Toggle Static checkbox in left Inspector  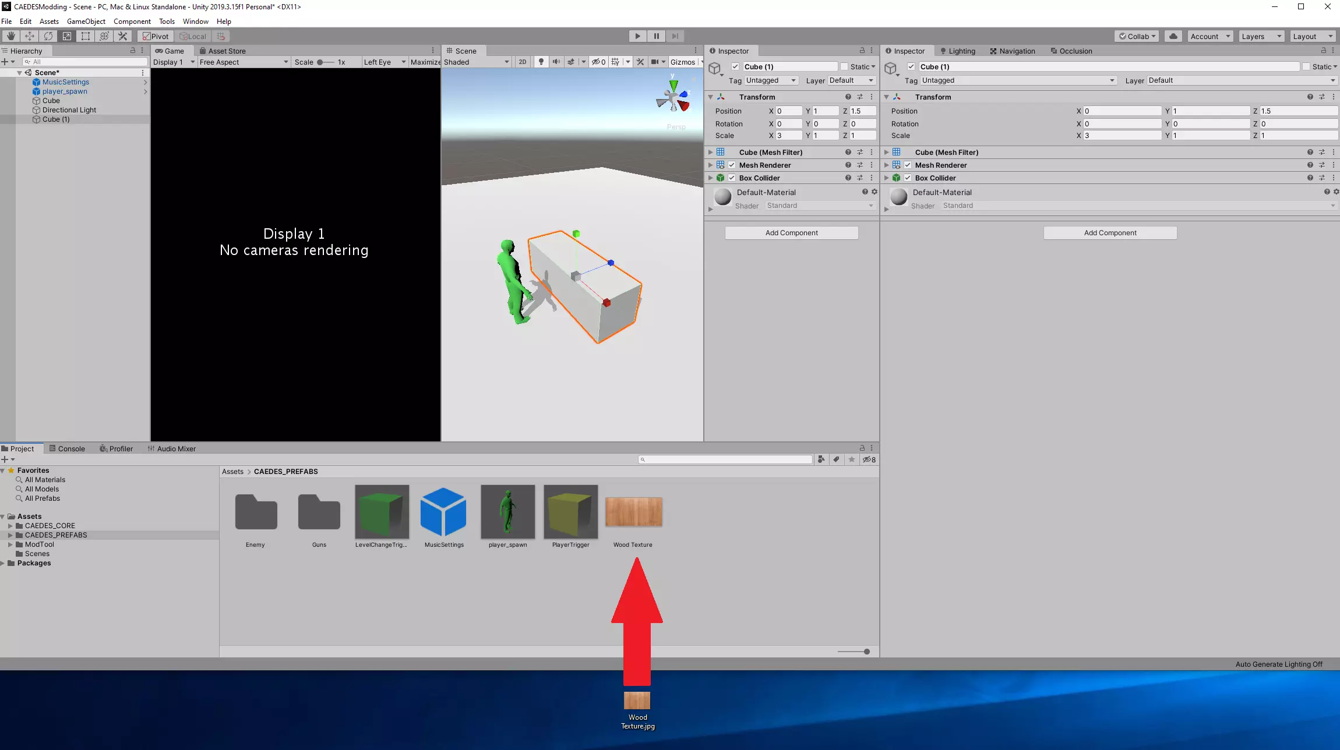[x=844, y=67]
